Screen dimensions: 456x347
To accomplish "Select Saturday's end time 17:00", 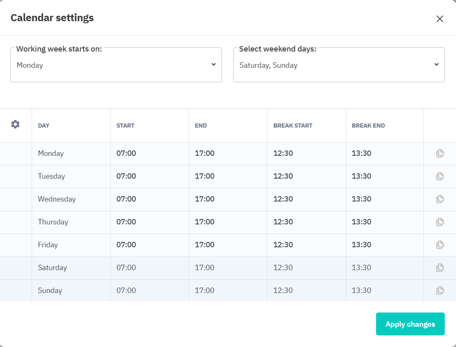I will click(x=204, y=268).
